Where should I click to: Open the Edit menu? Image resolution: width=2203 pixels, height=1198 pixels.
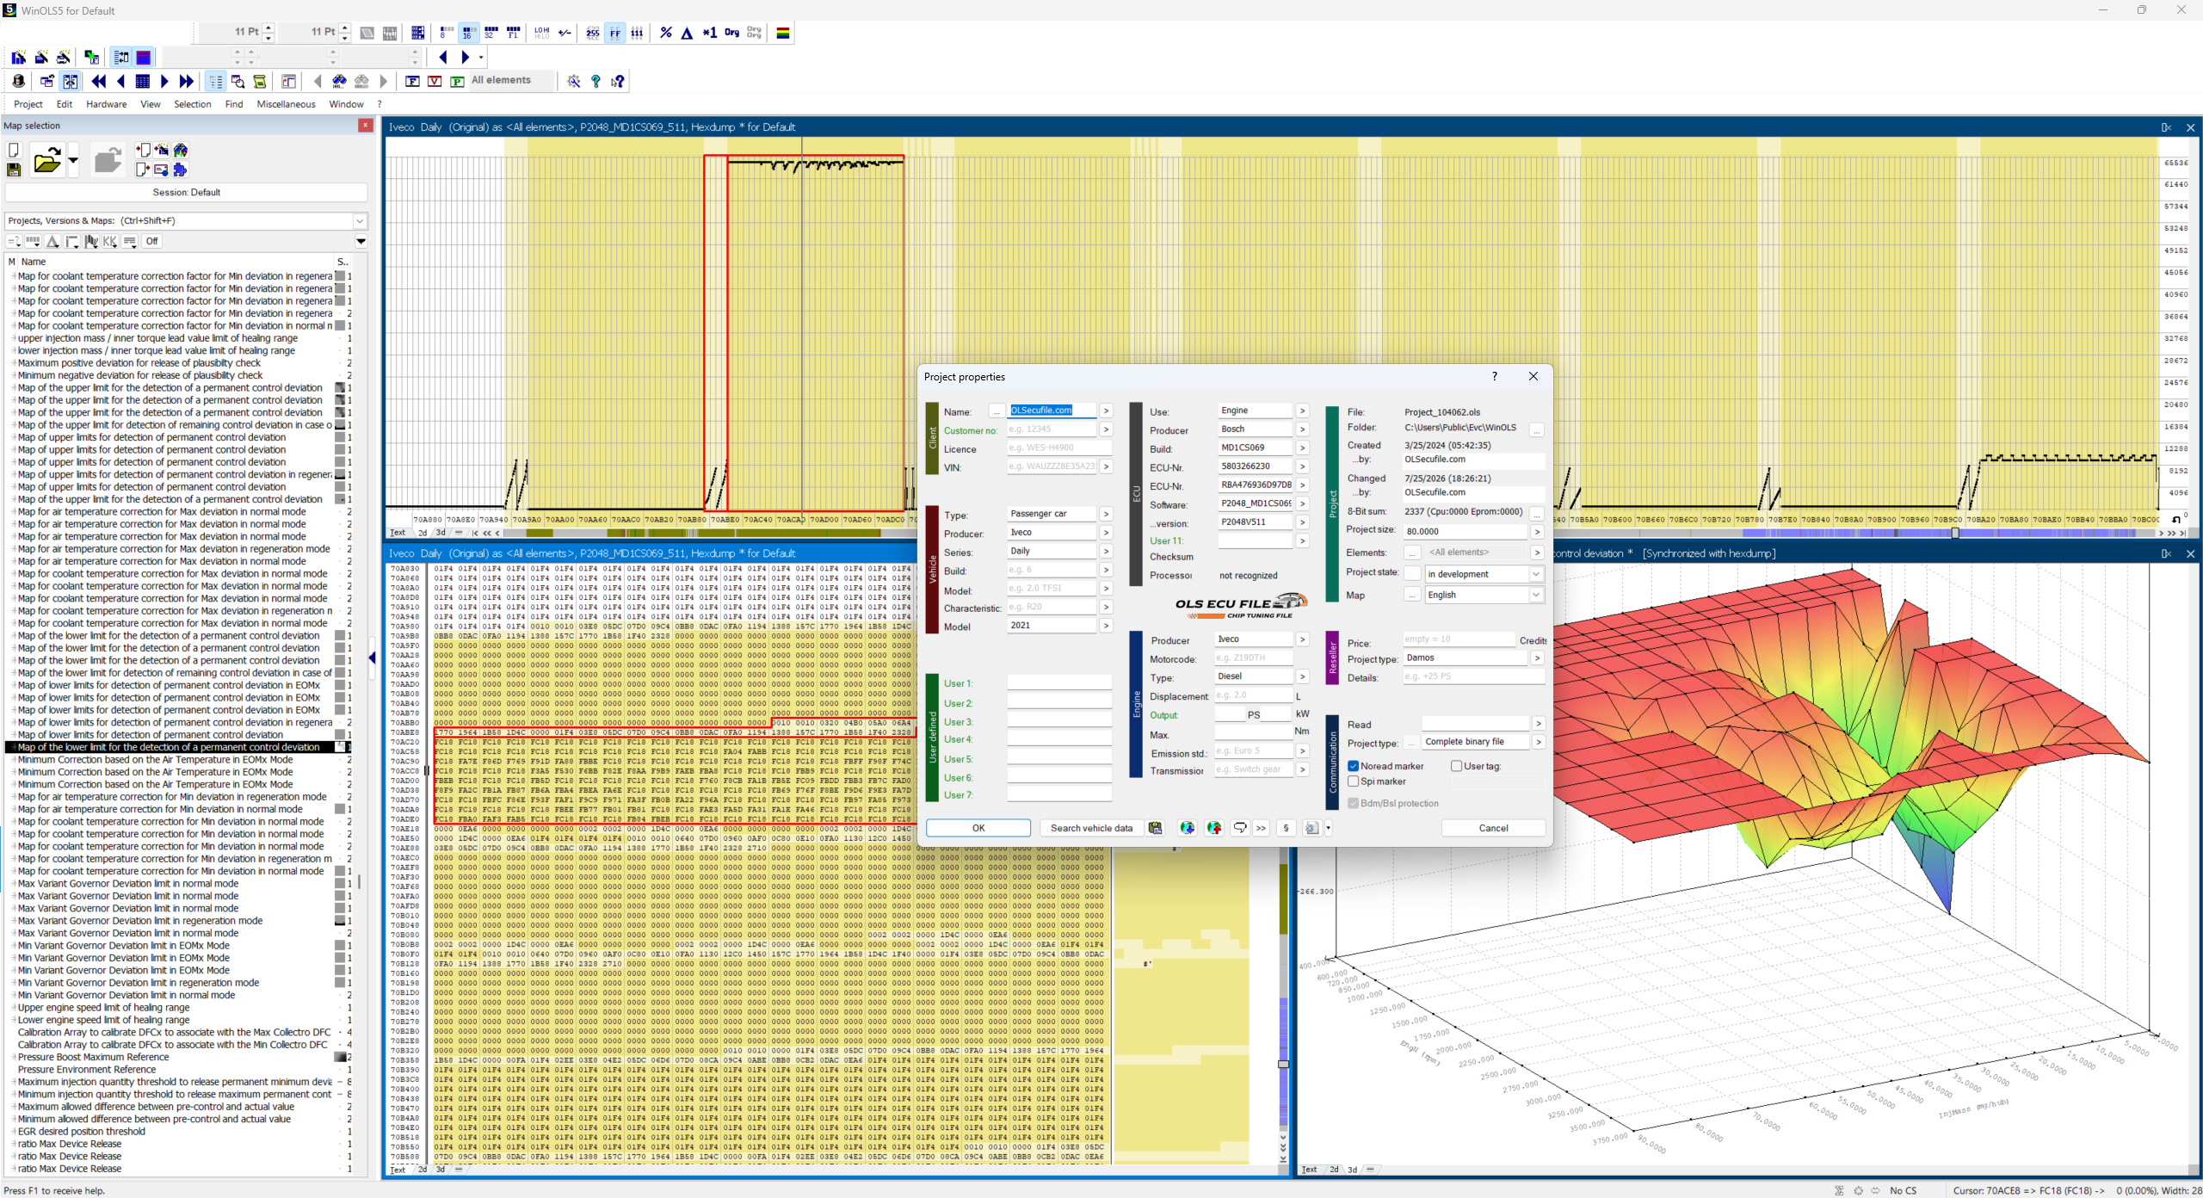65,104
